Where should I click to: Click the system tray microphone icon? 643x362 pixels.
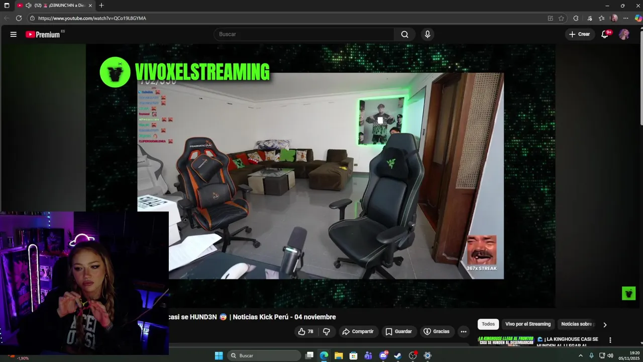coord(591,355)
